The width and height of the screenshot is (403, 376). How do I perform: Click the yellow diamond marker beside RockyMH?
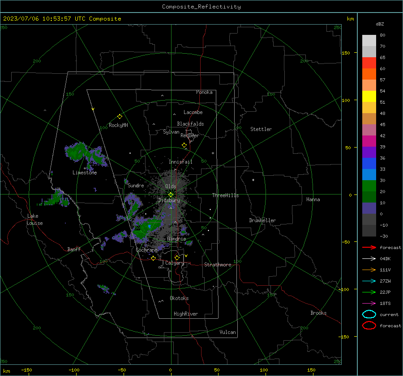coord(120,117)
